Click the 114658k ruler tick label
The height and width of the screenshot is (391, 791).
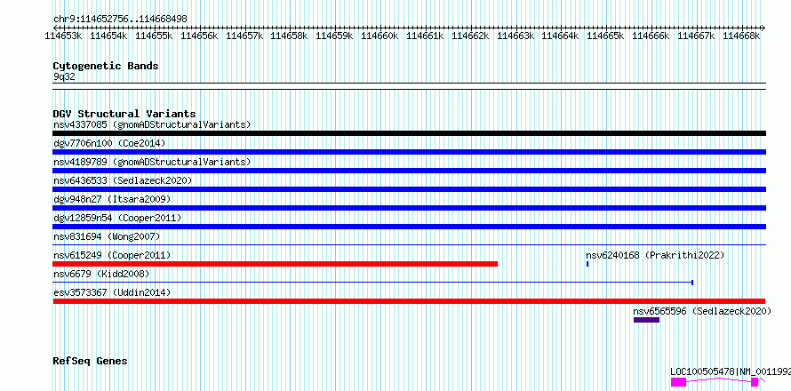(x=289, y=36)
